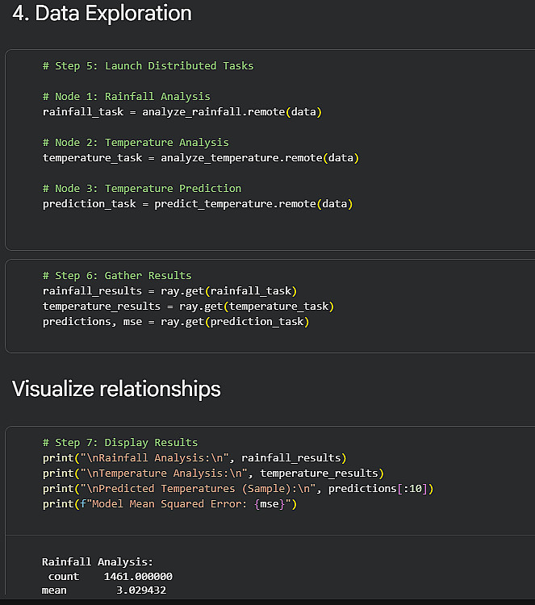The image size is (535, 605).
Task: Click the print Rainfall Analysis statement
Action: point(194,457)
